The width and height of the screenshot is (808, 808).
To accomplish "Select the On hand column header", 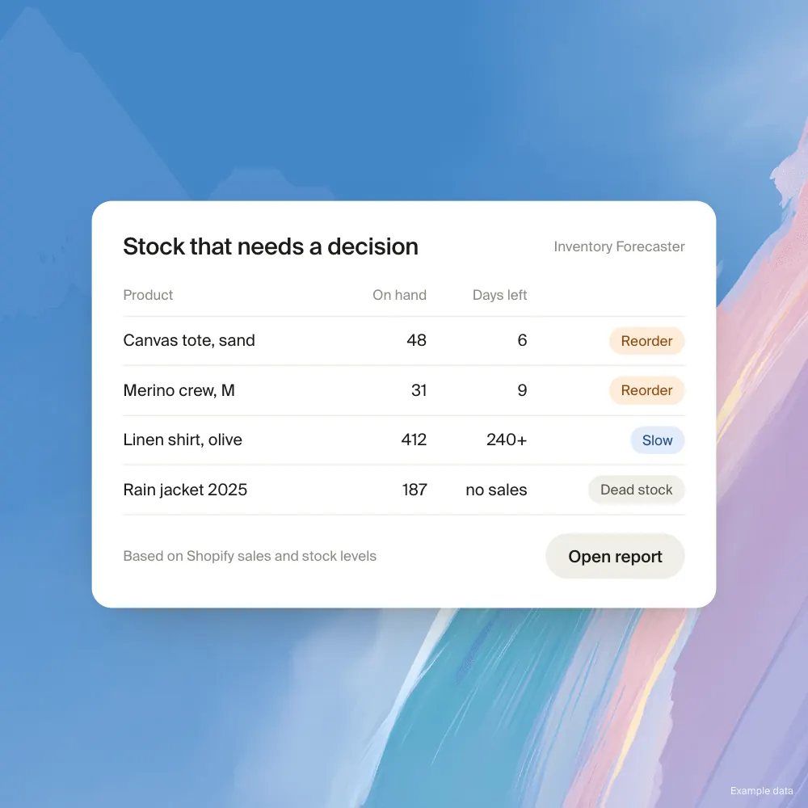I will point(399,295).
